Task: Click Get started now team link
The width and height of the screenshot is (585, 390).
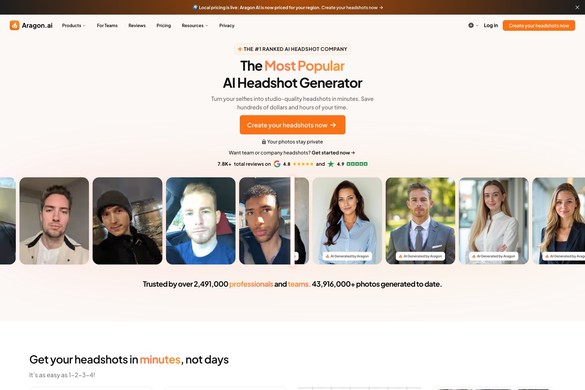Action: pyautogui.click(x=333, y=153)
